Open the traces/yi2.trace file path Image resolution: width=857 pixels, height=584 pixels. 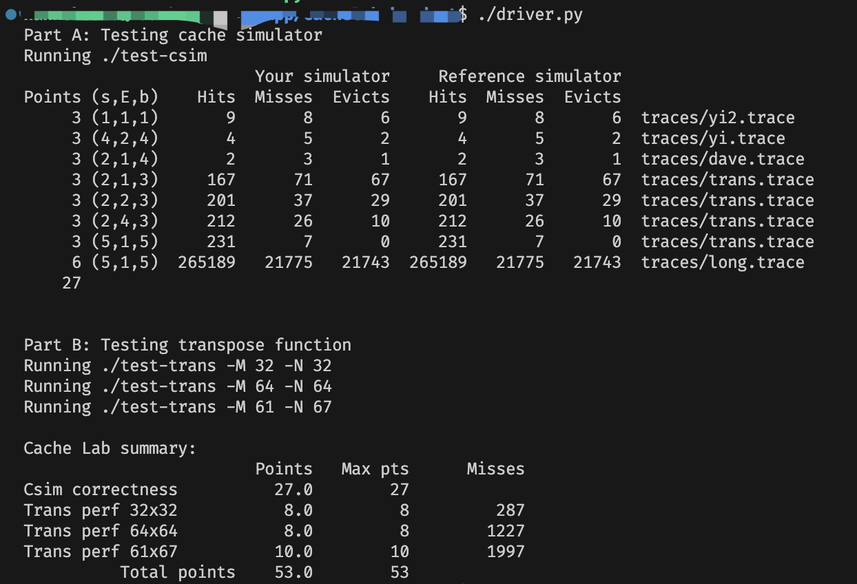pos(717,118)
